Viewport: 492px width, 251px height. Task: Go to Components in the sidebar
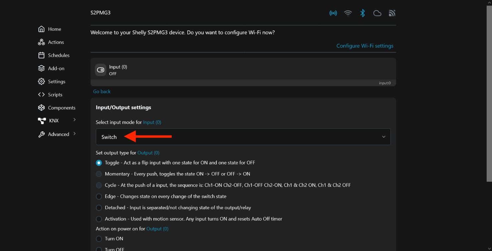click(61, 108)
